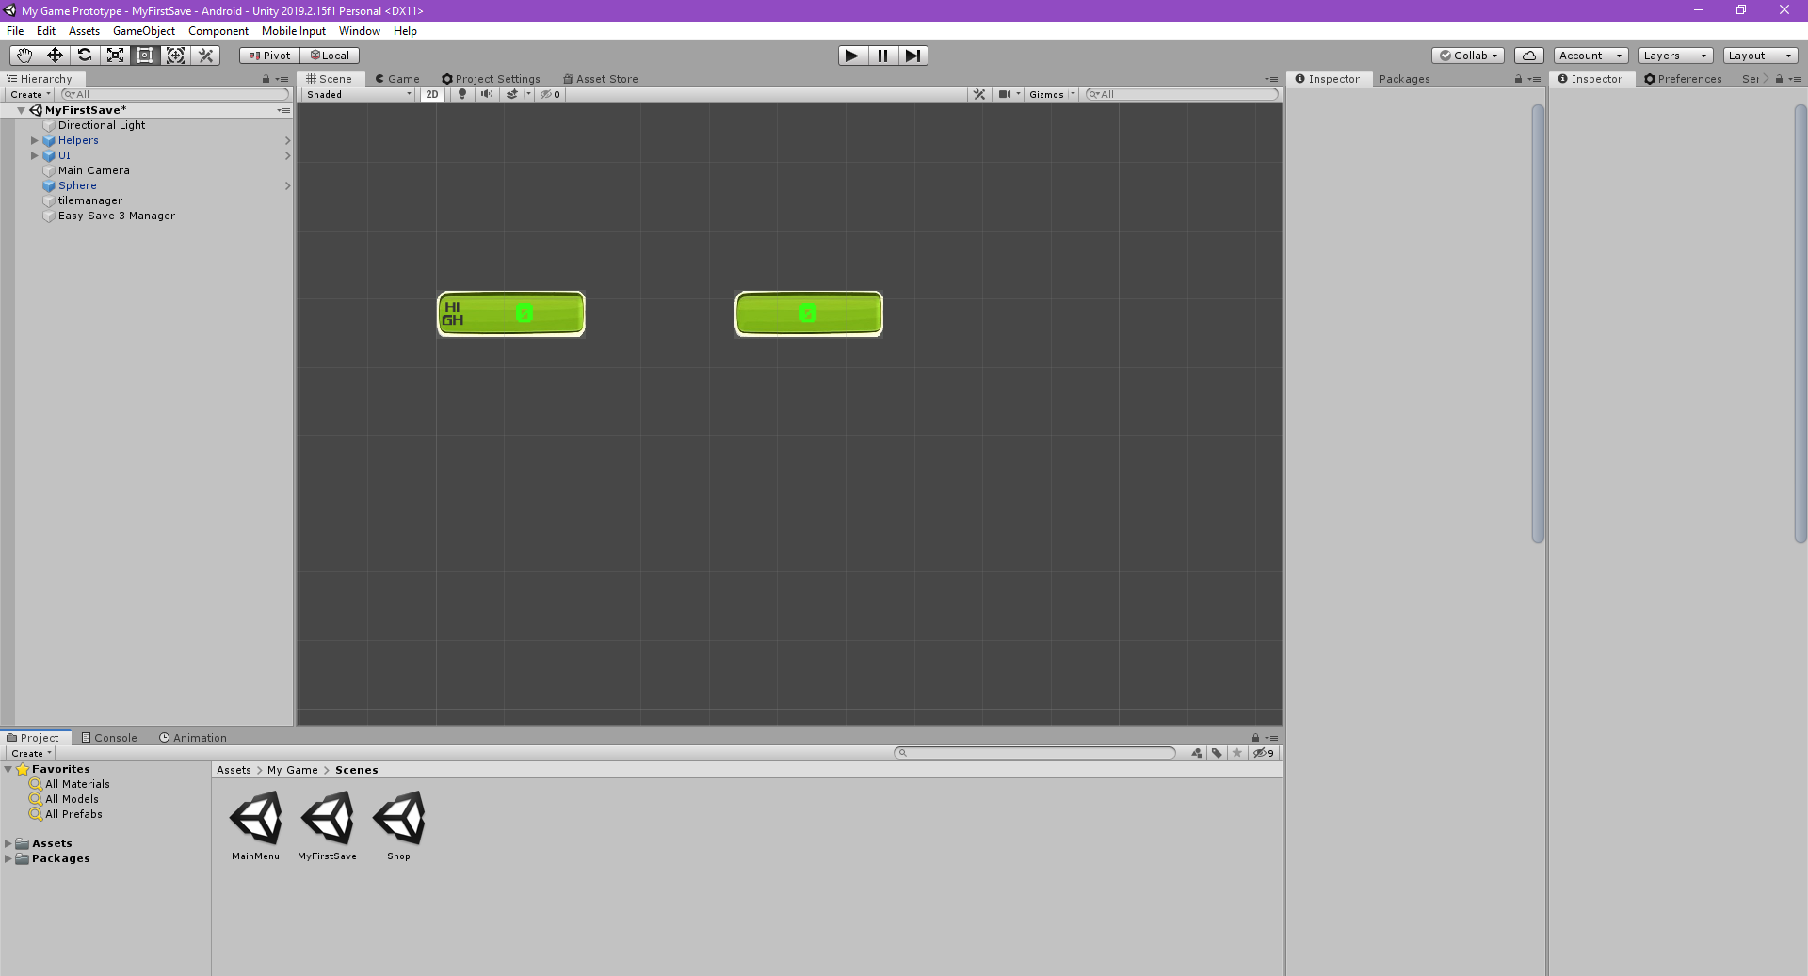The width and height of the screenshot is (1808, 976).
Task: Open the cloud services button
Action: [1529, 56]
